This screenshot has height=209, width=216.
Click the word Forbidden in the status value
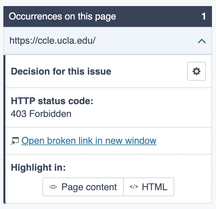pos(50,114)
